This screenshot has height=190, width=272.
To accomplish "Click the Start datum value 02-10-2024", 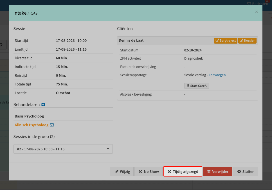I will tap(193, 50).
